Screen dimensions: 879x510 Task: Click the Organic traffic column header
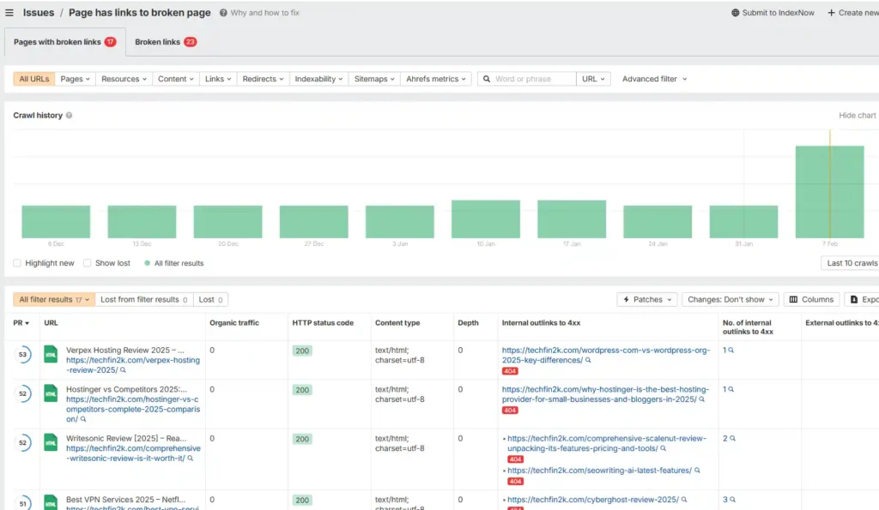234,323
